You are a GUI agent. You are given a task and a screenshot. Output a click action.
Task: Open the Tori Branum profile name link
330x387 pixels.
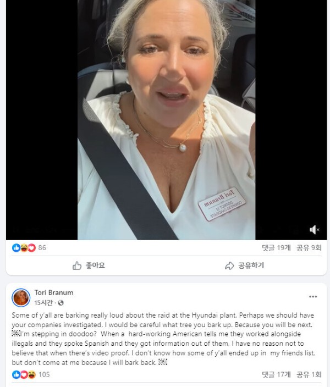click(54, 292)
